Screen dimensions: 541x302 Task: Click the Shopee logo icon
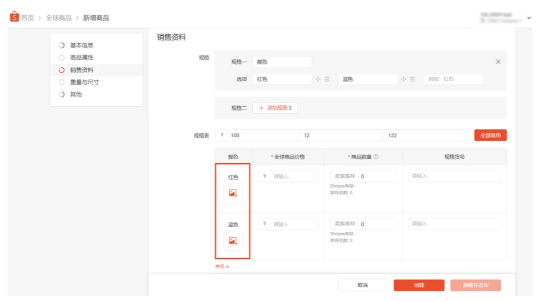click(x=14, y=17)
